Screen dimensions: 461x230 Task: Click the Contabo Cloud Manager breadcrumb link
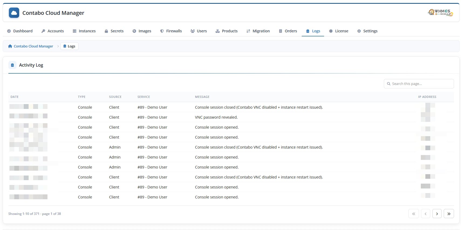click(30, 46)
